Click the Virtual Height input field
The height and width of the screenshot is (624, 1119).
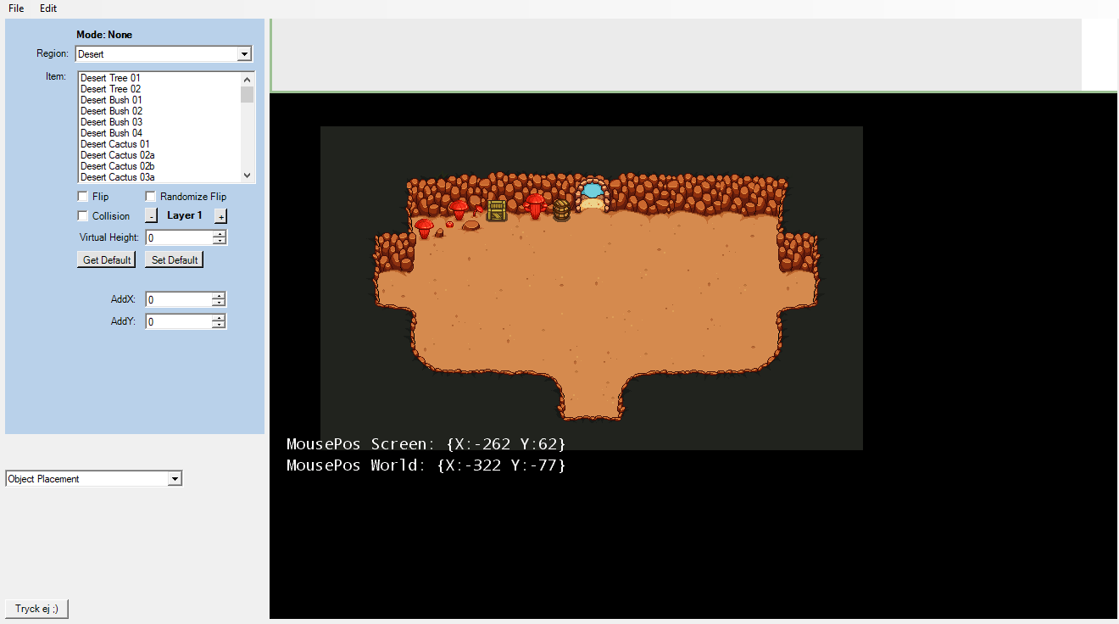tap(179, 238)
